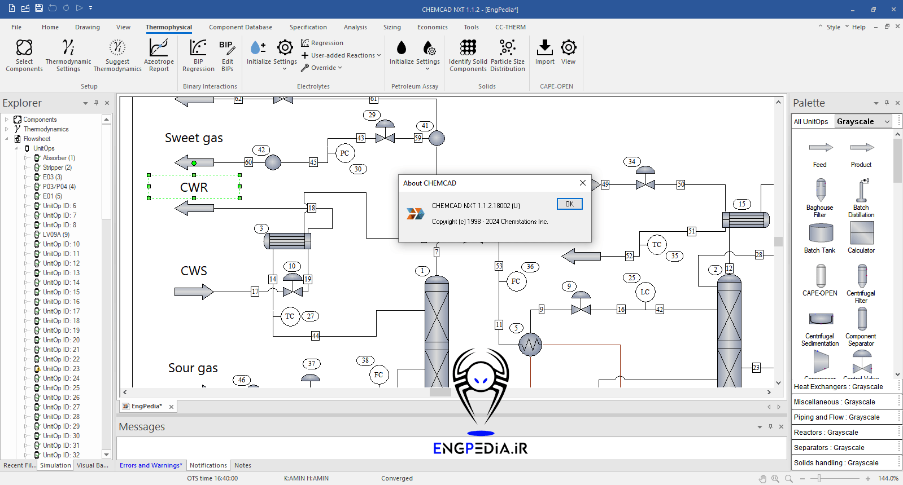
Task: Pin the Messages panel
Action: [x=770, y=426]
